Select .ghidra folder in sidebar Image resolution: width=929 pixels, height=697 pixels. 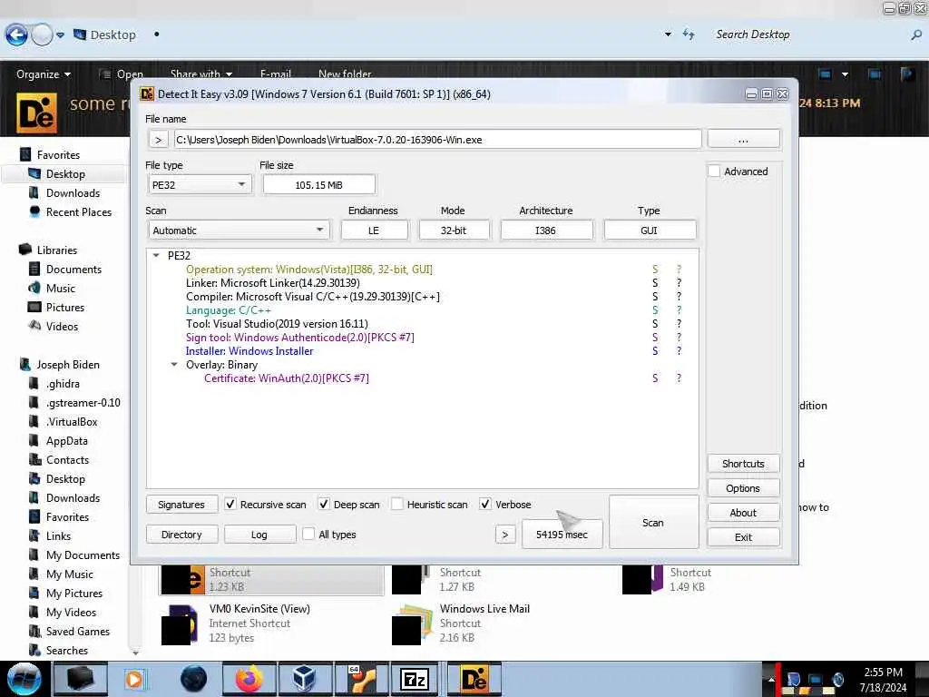(63, 384)
